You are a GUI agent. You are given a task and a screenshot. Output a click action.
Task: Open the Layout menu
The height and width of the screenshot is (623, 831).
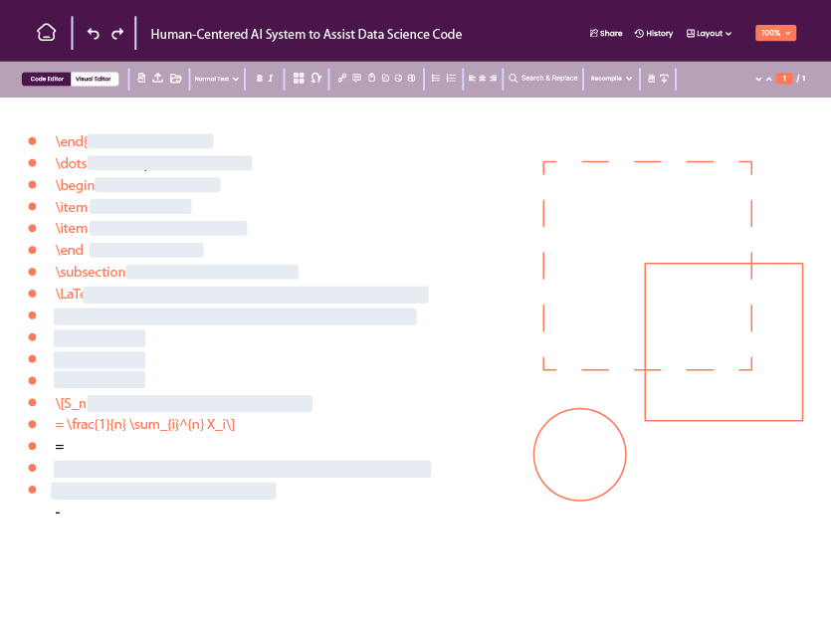pyautogui.click(x=709, y=33)
